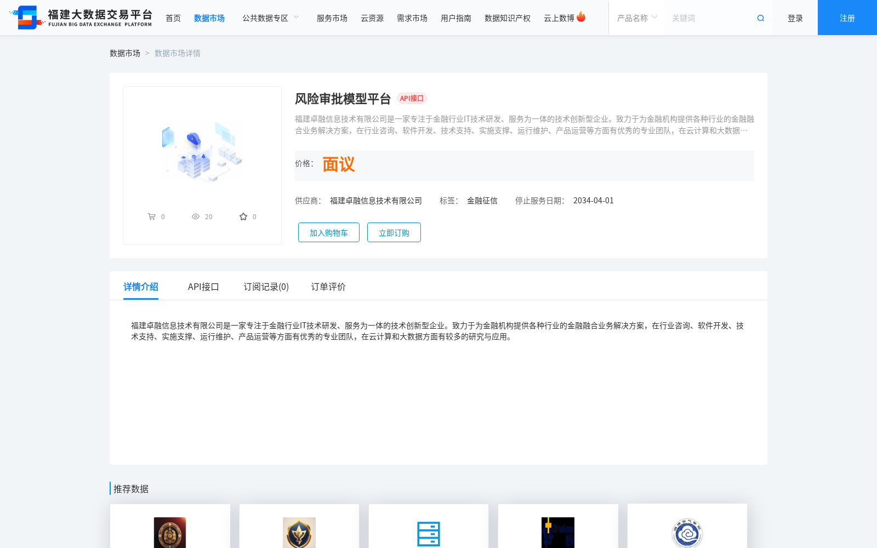Click the eye views icon

196,216
